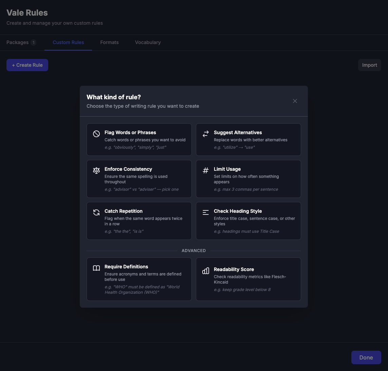388x371 pixels.
Task: Click the Import button
Action: pos(369,65)
